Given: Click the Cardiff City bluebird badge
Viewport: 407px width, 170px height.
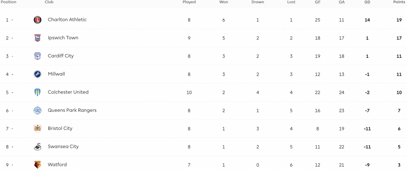Looking at the screenshot, I should click(38, 56).
